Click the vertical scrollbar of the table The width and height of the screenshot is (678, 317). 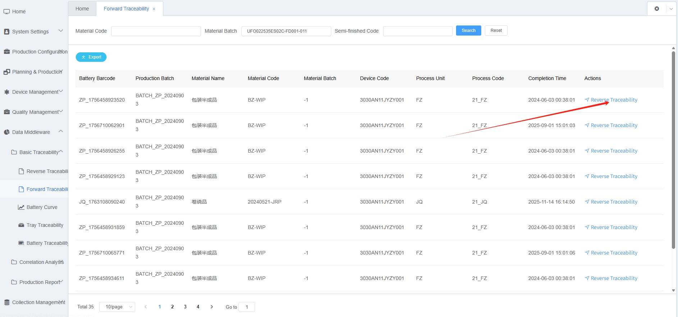coord(673,150)
